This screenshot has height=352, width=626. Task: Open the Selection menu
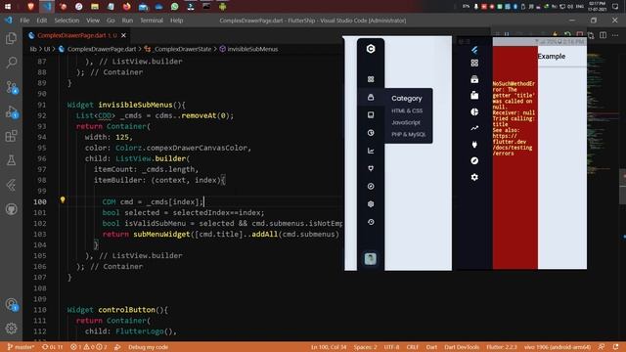67,21
